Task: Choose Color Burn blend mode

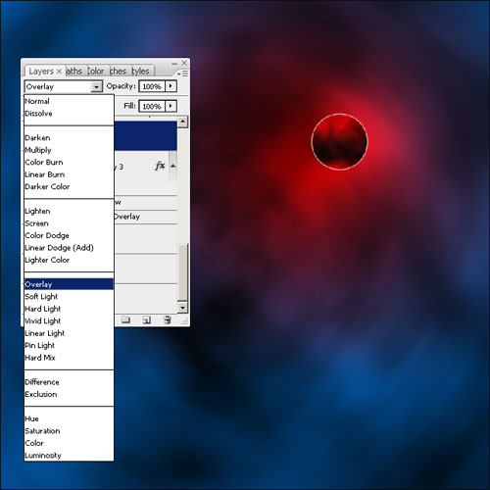Action: [69, 162]
